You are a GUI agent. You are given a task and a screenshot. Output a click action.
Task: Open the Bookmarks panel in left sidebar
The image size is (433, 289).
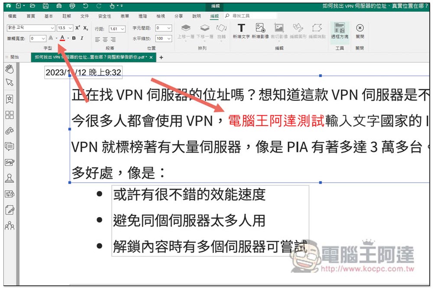(x=10, y=99)
